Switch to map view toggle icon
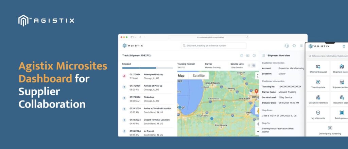The image size is (348, 149). click(254, 66)
